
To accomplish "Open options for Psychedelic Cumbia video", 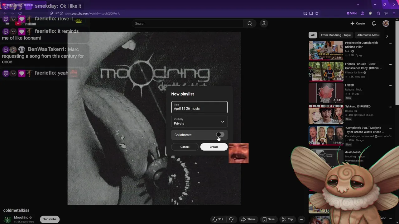I will point(390,43).
